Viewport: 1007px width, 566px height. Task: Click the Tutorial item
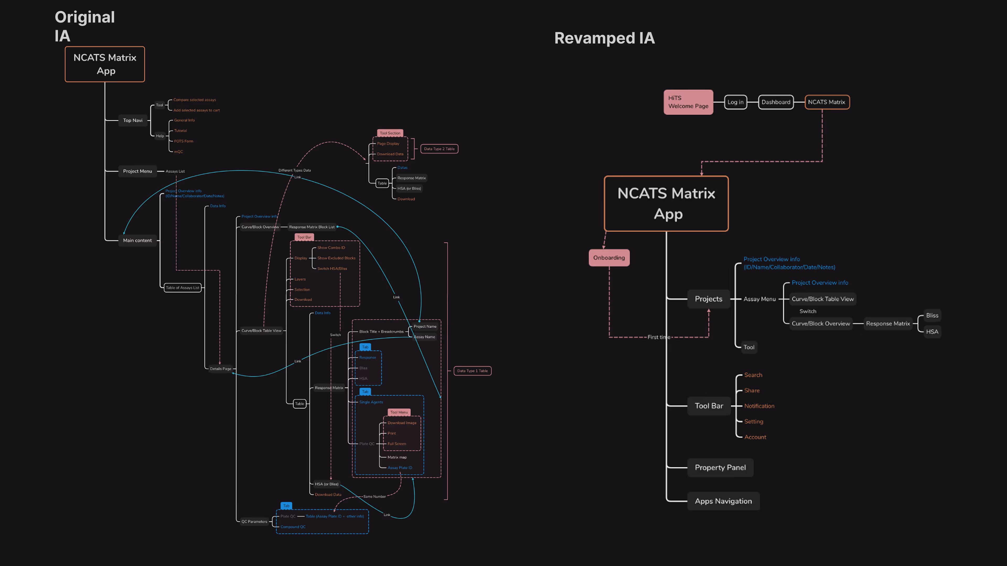pos(180,131)
